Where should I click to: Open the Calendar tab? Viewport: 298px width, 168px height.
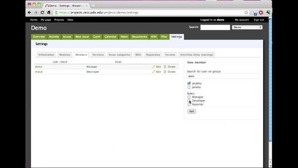click(x=110, y=37)
